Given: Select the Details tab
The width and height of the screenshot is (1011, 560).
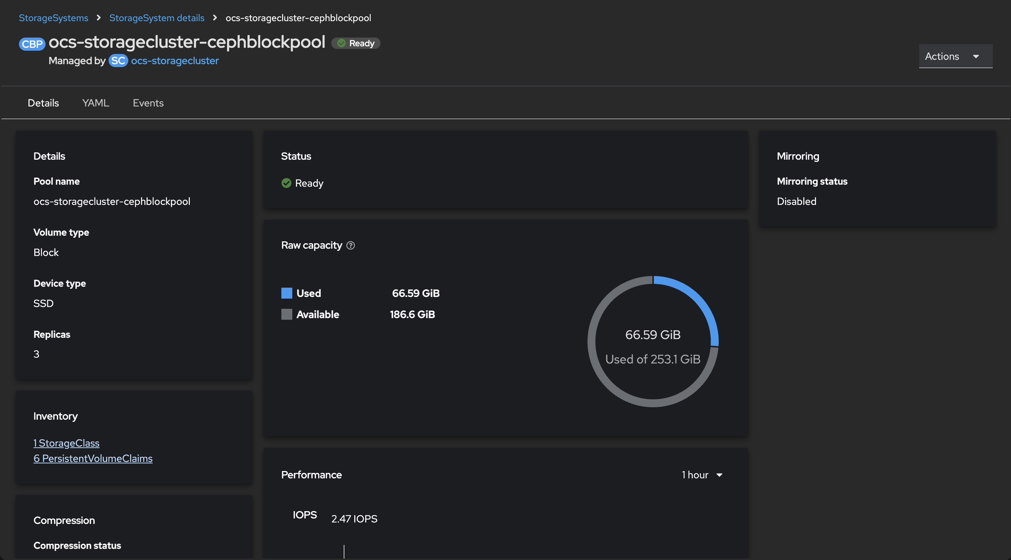Looking at the screenshot, I should click(43, 103).
